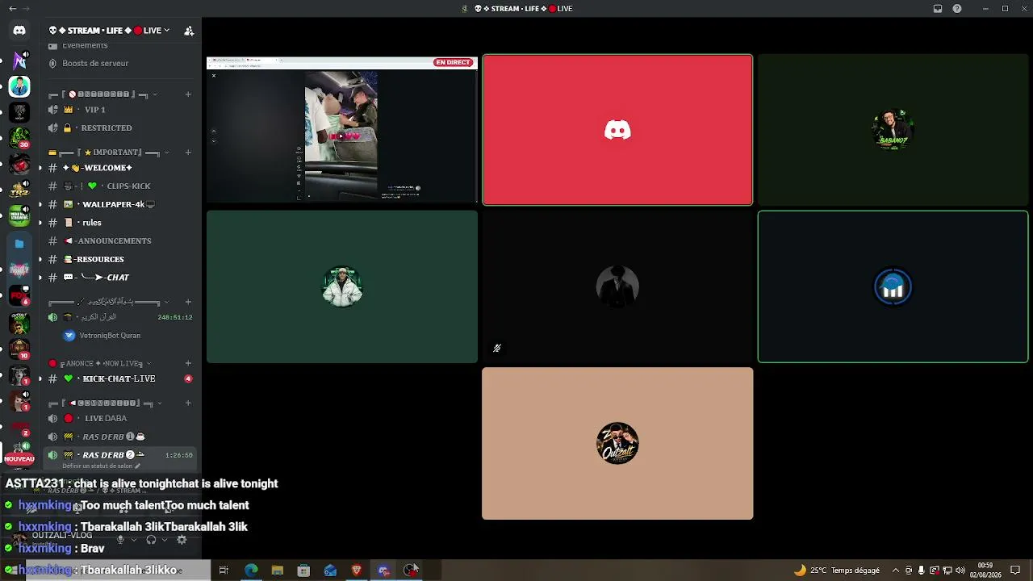Open Boosts de serveur

click(95, 63)
